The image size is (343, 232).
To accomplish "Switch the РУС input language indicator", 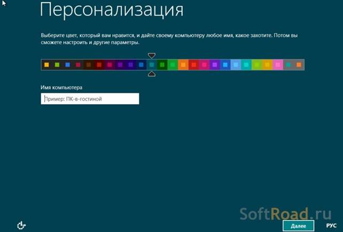I will 331,226.
